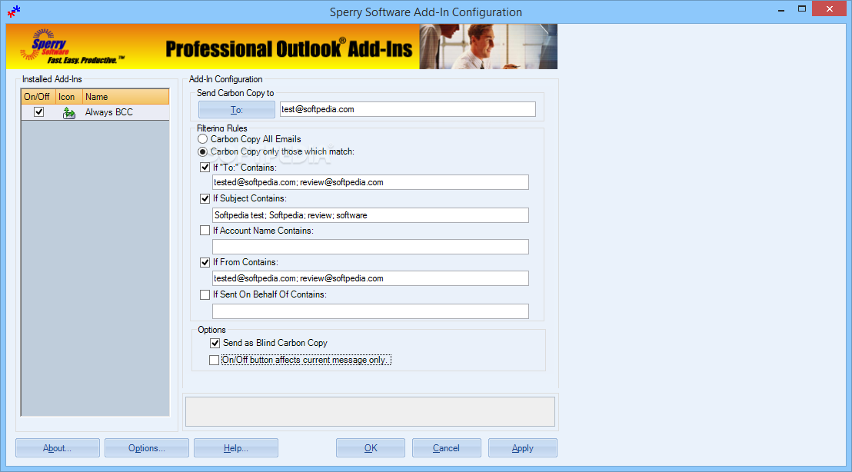This screenshot has width=852, height=472.
Task: Click the Subject Contains text field
Action: click(371, 215)
